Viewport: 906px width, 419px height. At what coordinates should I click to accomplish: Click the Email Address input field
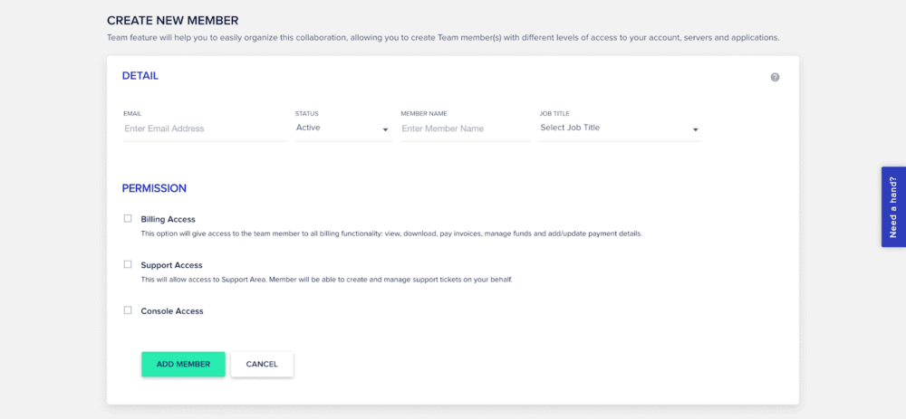coord(204,129)
